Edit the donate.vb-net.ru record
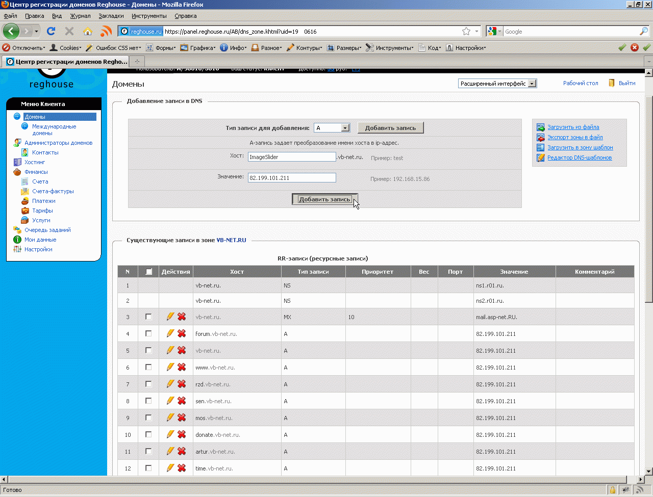The height and width of the screenshot is (497, 653). click(170, 434)
